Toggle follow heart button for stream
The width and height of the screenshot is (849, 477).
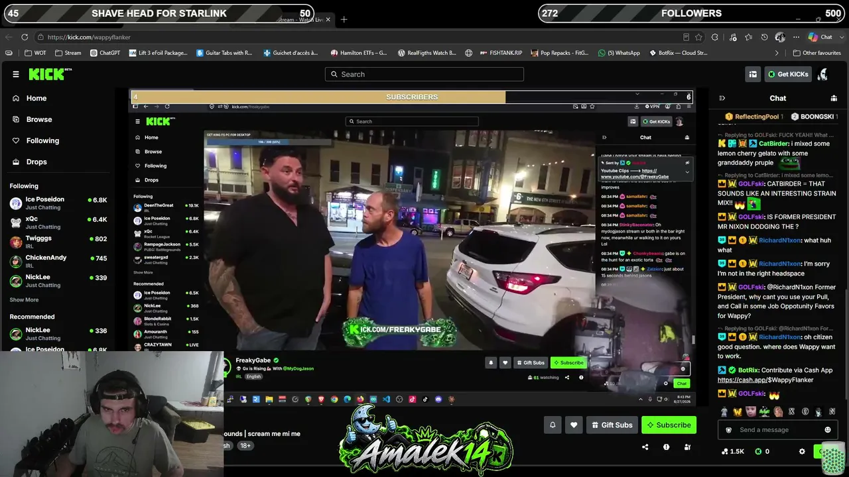coord(574,425)
